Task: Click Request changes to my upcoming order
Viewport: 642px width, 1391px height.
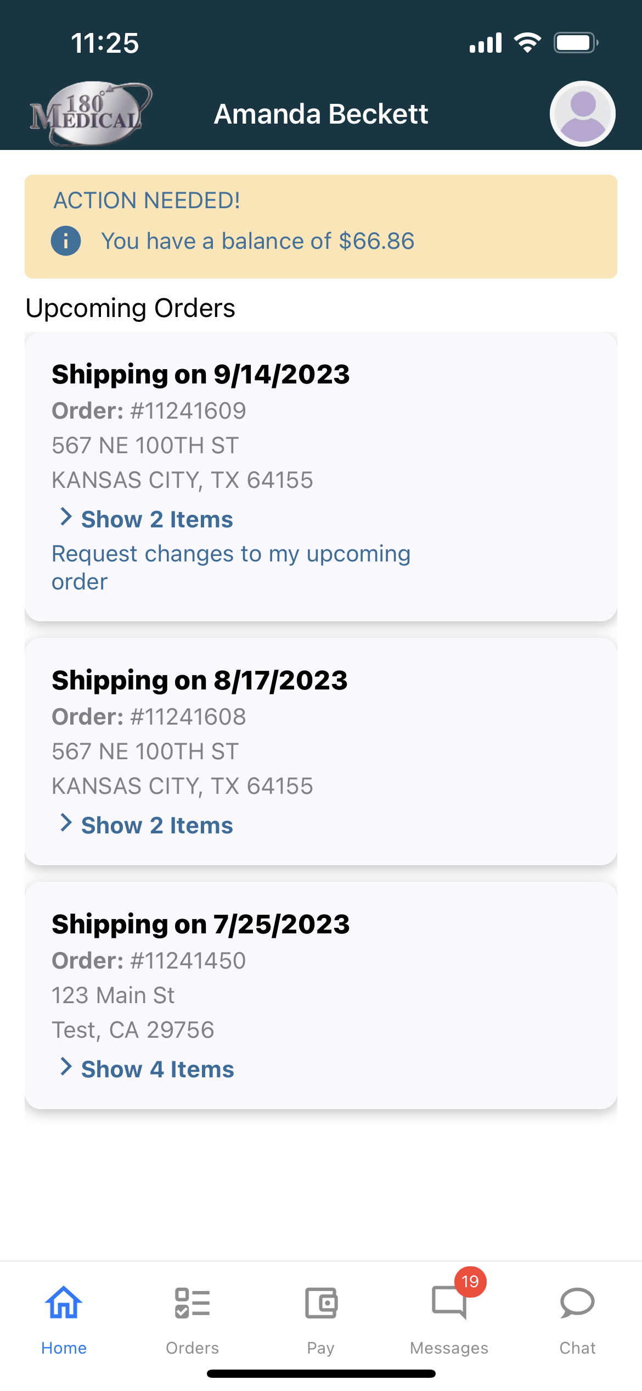Action: coord(231,567)
